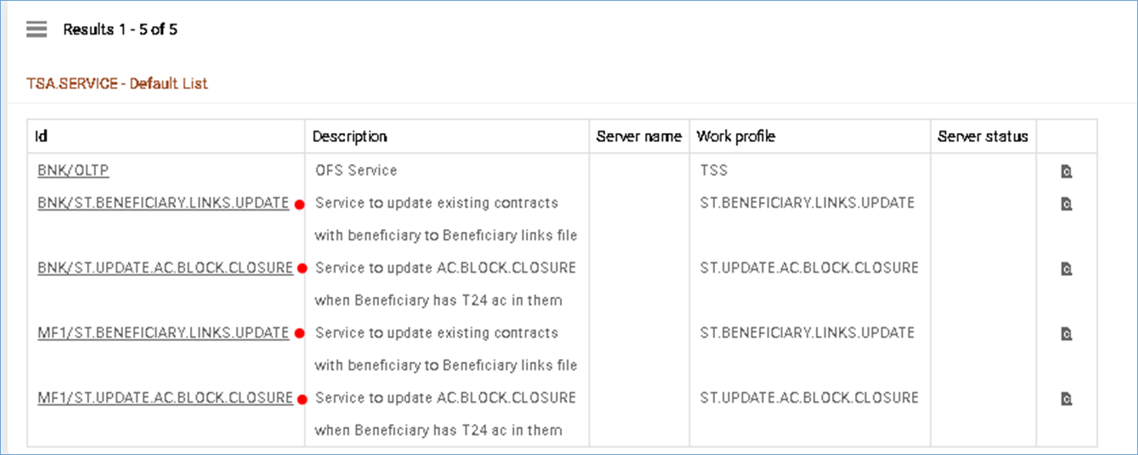Click view icon in BNK/ST.BENEFICIARY.LINKS.UPDATE row

pyautogui.click(x=1066, y=204)
